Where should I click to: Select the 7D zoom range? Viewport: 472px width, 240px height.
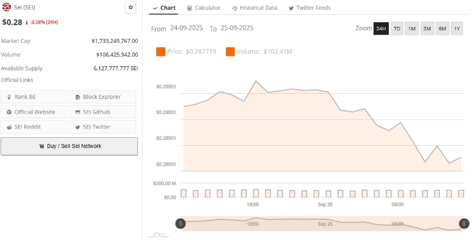[x=397, y=29]
